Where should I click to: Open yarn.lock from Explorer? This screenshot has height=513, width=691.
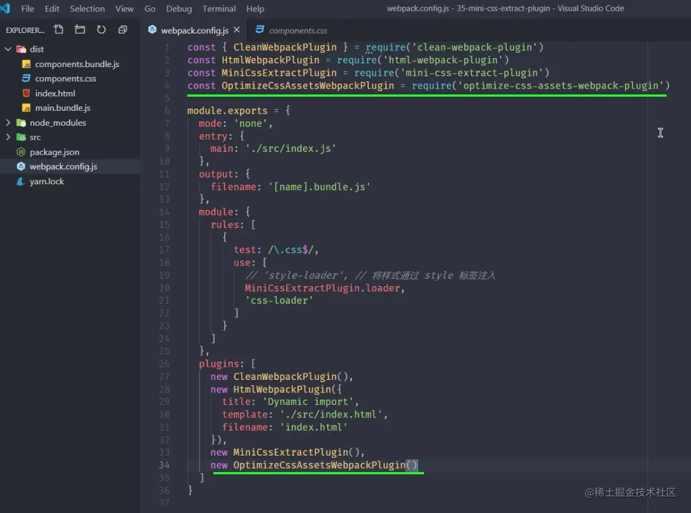point(47,181)
